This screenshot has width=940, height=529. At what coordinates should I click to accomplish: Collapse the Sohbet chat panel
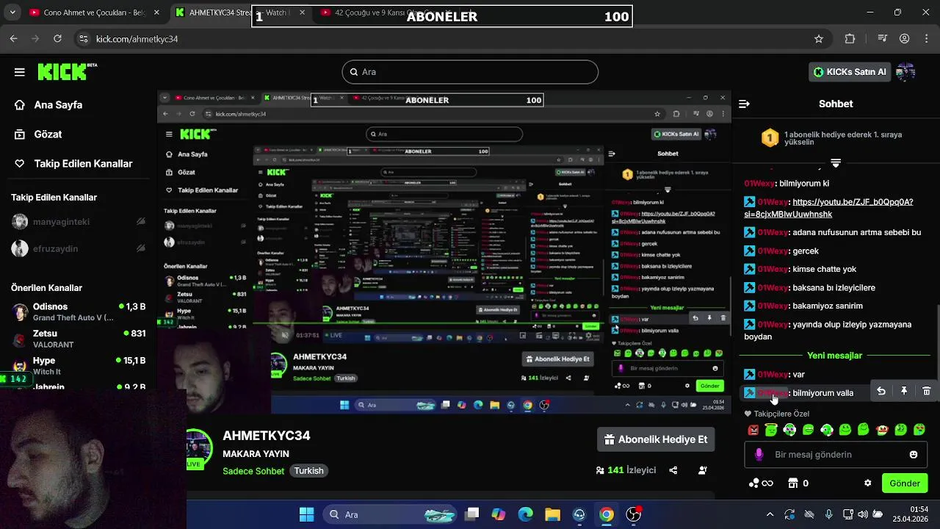click(744, 104)
